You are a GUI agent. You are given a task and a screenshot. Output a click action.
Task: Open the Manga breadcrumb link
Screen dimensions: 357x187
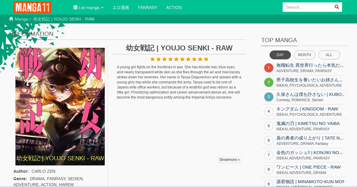click(21, 19)
